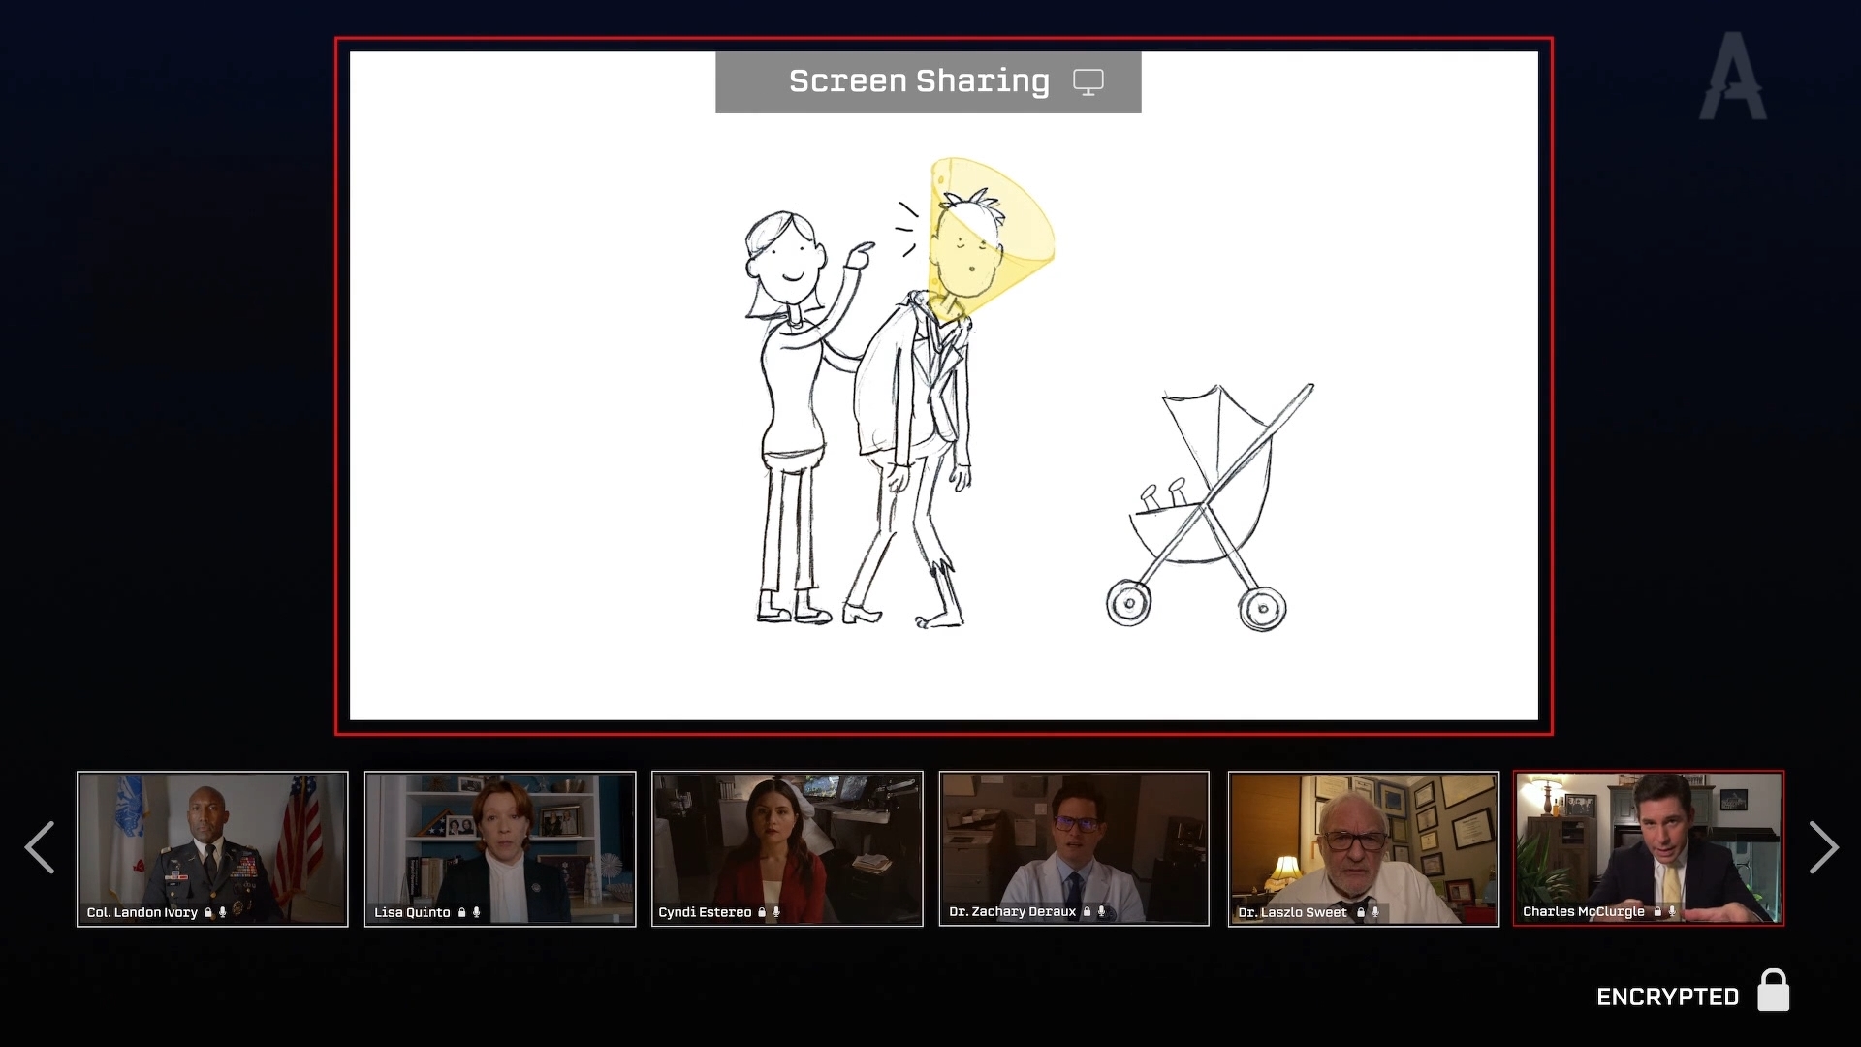Viewport: 1861px width, 1047px height.
Task: Toggle Col. Landon Ivory's microphone icon
Action: [x=223, y=912]
